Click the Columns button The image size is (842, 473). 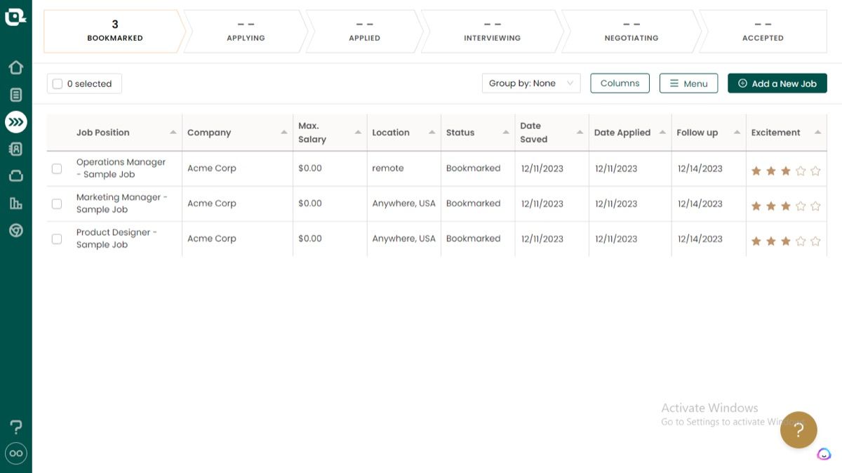click(x=620, y=84)
